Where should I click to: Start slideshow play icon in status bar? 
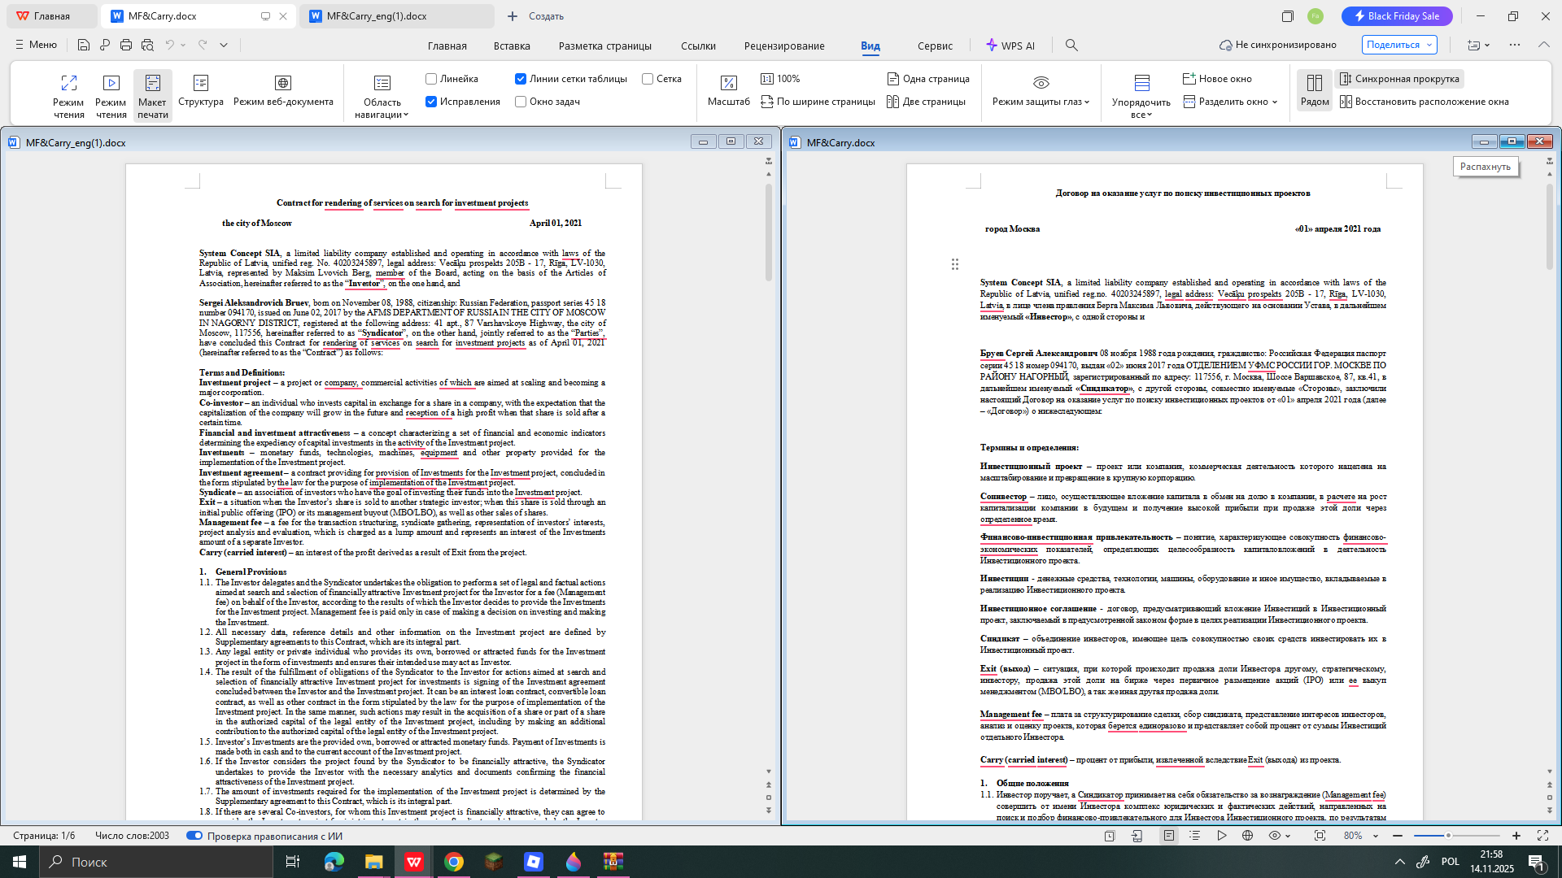click(1222, 836)
